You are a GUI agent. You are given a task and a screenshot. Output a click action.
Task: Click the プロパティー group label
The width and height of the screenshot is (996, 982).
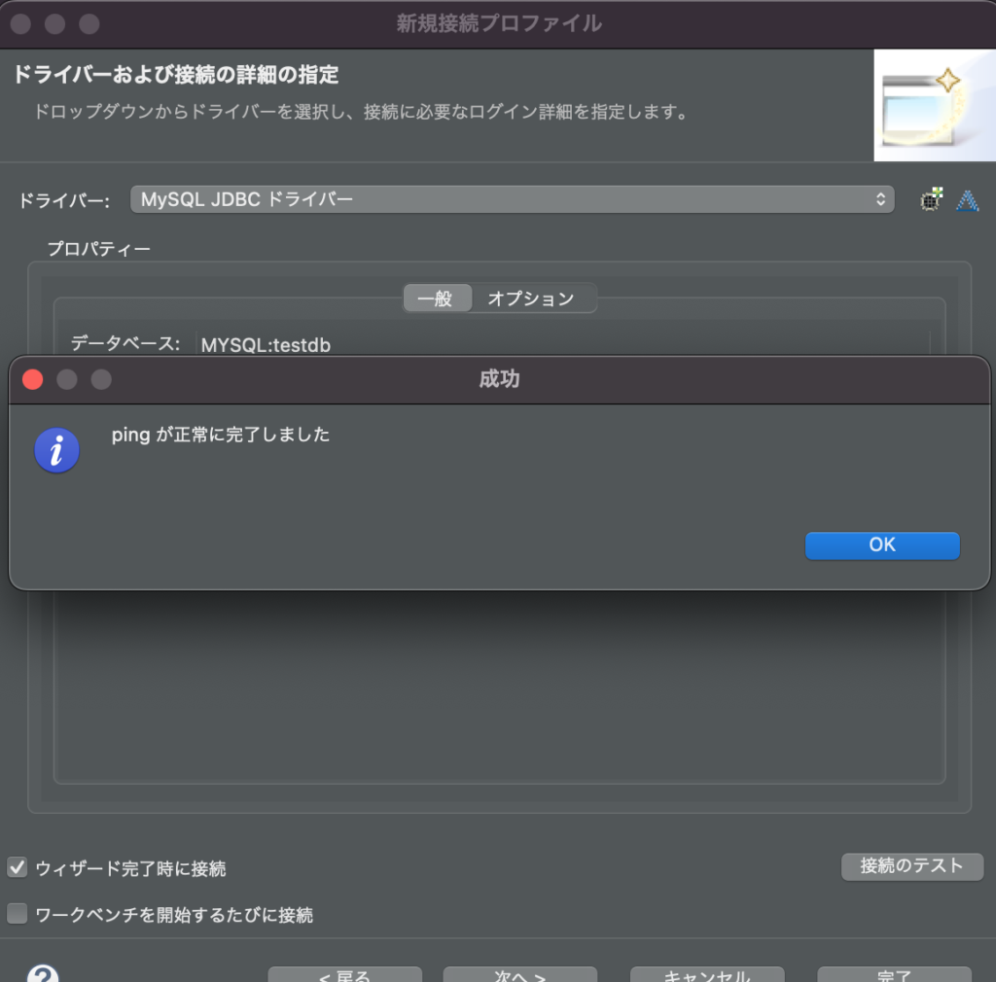[x=99, y=249]
